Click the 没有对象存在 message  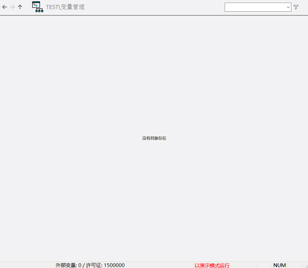(154, 138)
